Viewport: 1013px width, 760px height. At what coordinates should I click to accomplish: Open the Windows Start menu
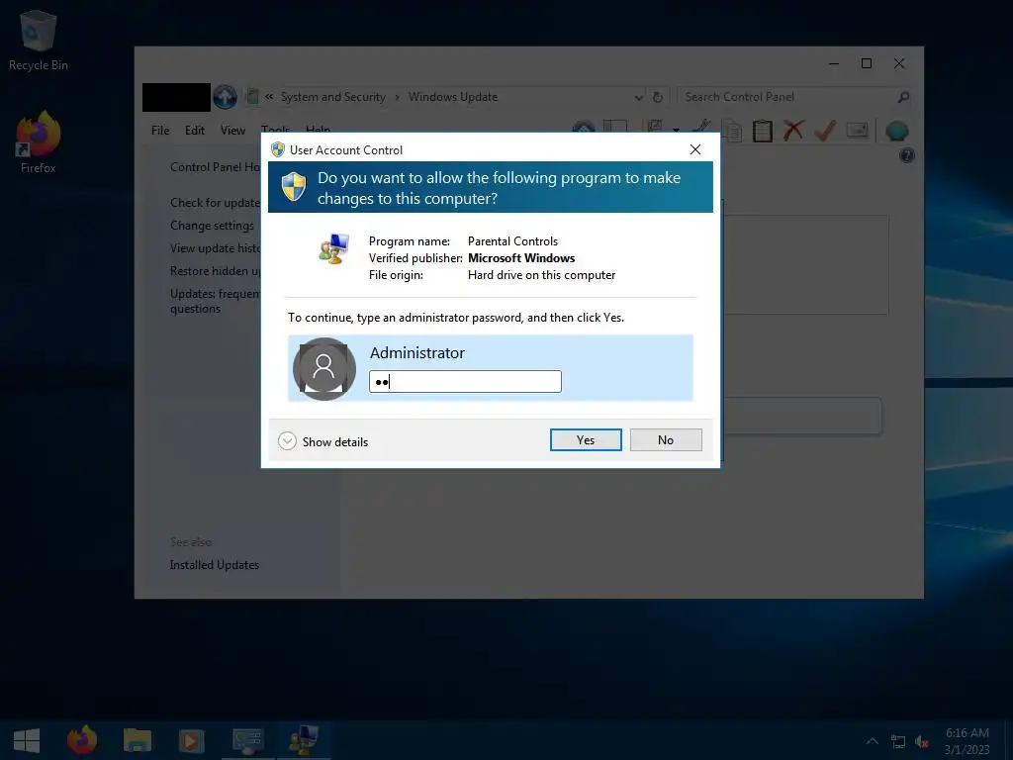tap(27, 740)
